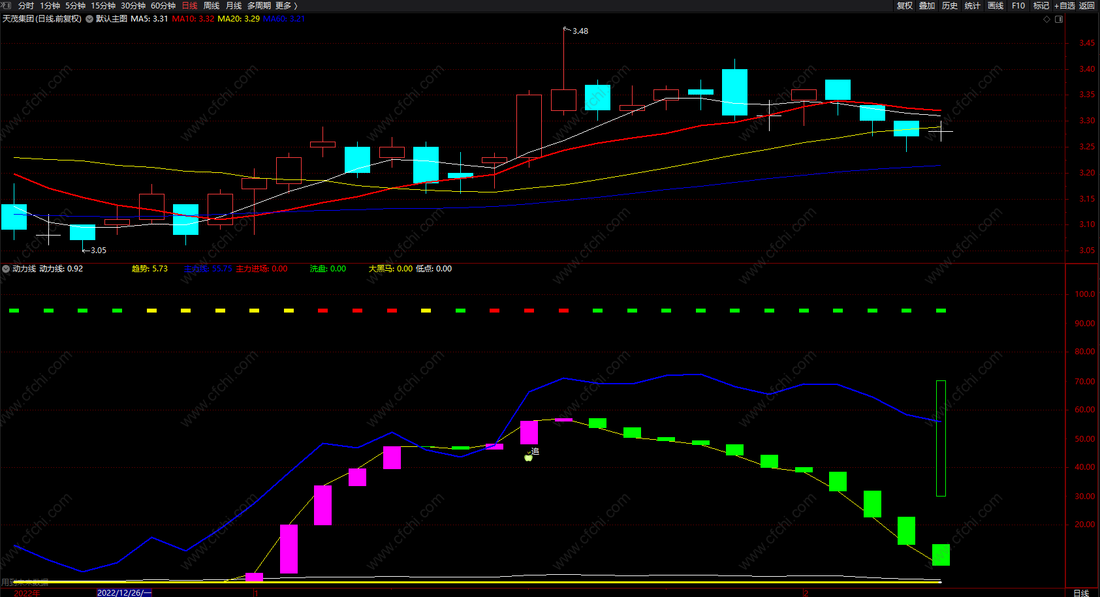This screenshot has width=1100, height=597.
Task: Click the MA10: 3.32 indicator label
Action: click(x=193, y=19)
